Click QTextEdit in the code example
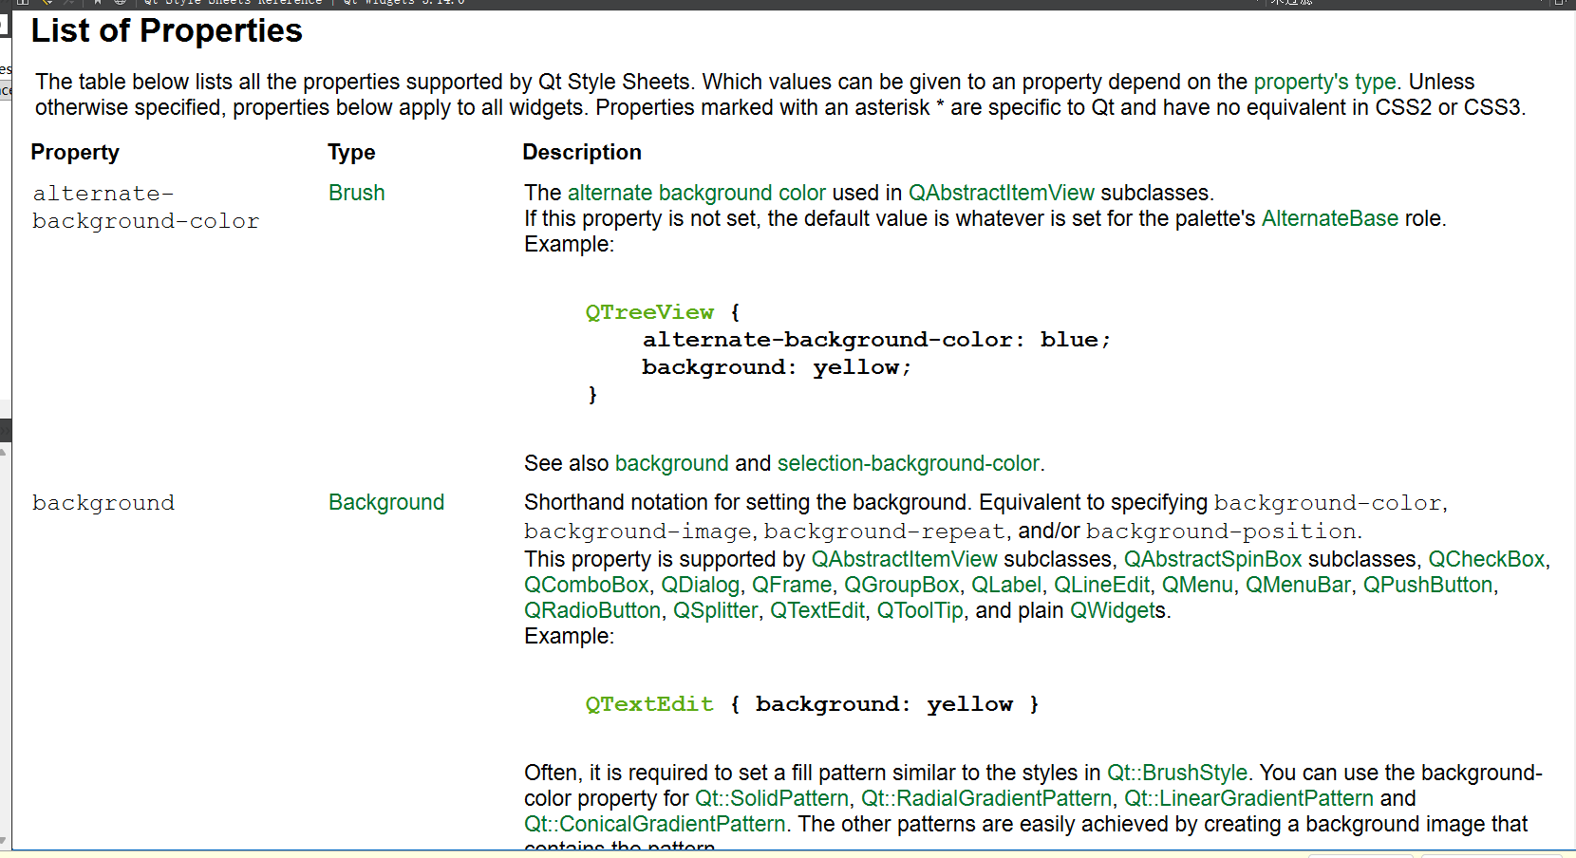The image size is (1576, 858). pos(649,704)
